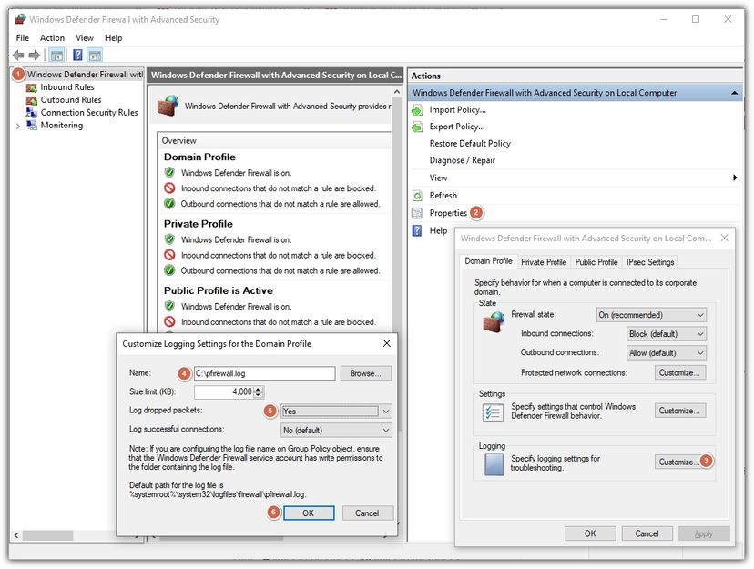Viewport: 754px width, 569px height.
Task: Click OK in the properties dialog
Action: click(590, 533)
